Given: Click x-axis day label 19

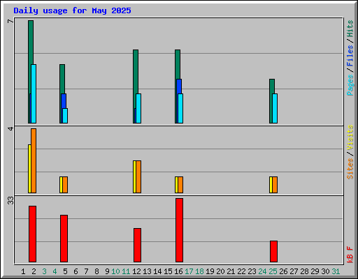Looking at the screenshot, I should point(210,271).
